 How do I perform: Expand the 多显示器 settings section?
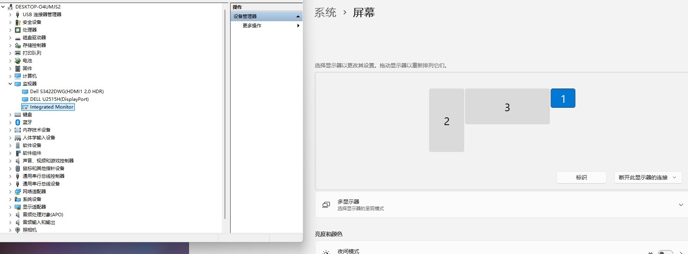tap(681, 205)
